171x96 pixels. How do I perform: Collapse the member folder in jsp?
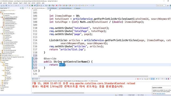pos(2,70)
